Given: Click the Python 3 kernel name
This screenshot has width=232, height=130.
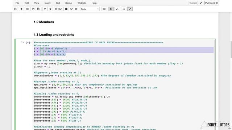Looking at the screenshot, I should 210,3.
